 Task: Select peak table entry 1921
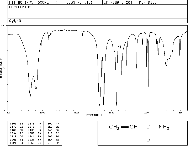(13, 143)
